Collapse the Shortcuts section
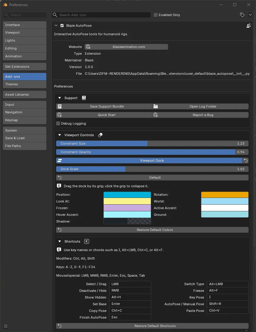The image size is (256, 332). (60, 241)
